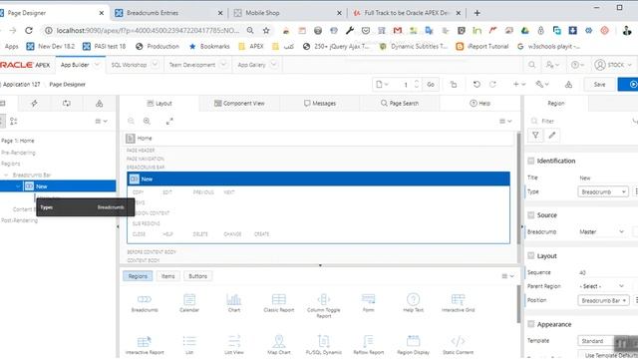The height and width of the screenshot is (359, 638).
Task: Collapse the Layout section in properties
Action: 531,256
